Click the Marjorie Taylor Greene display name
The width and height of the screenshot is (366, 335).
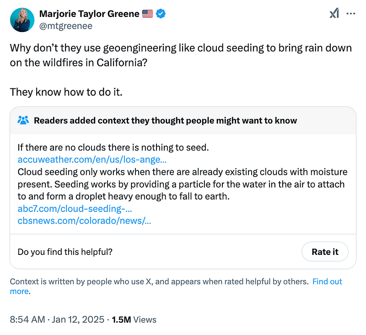90,14
